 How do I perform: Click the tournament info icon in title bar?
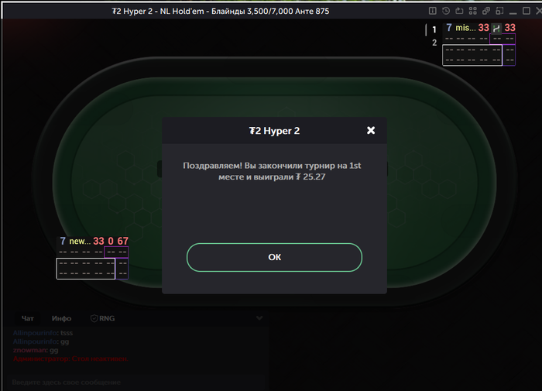[432, 11]
